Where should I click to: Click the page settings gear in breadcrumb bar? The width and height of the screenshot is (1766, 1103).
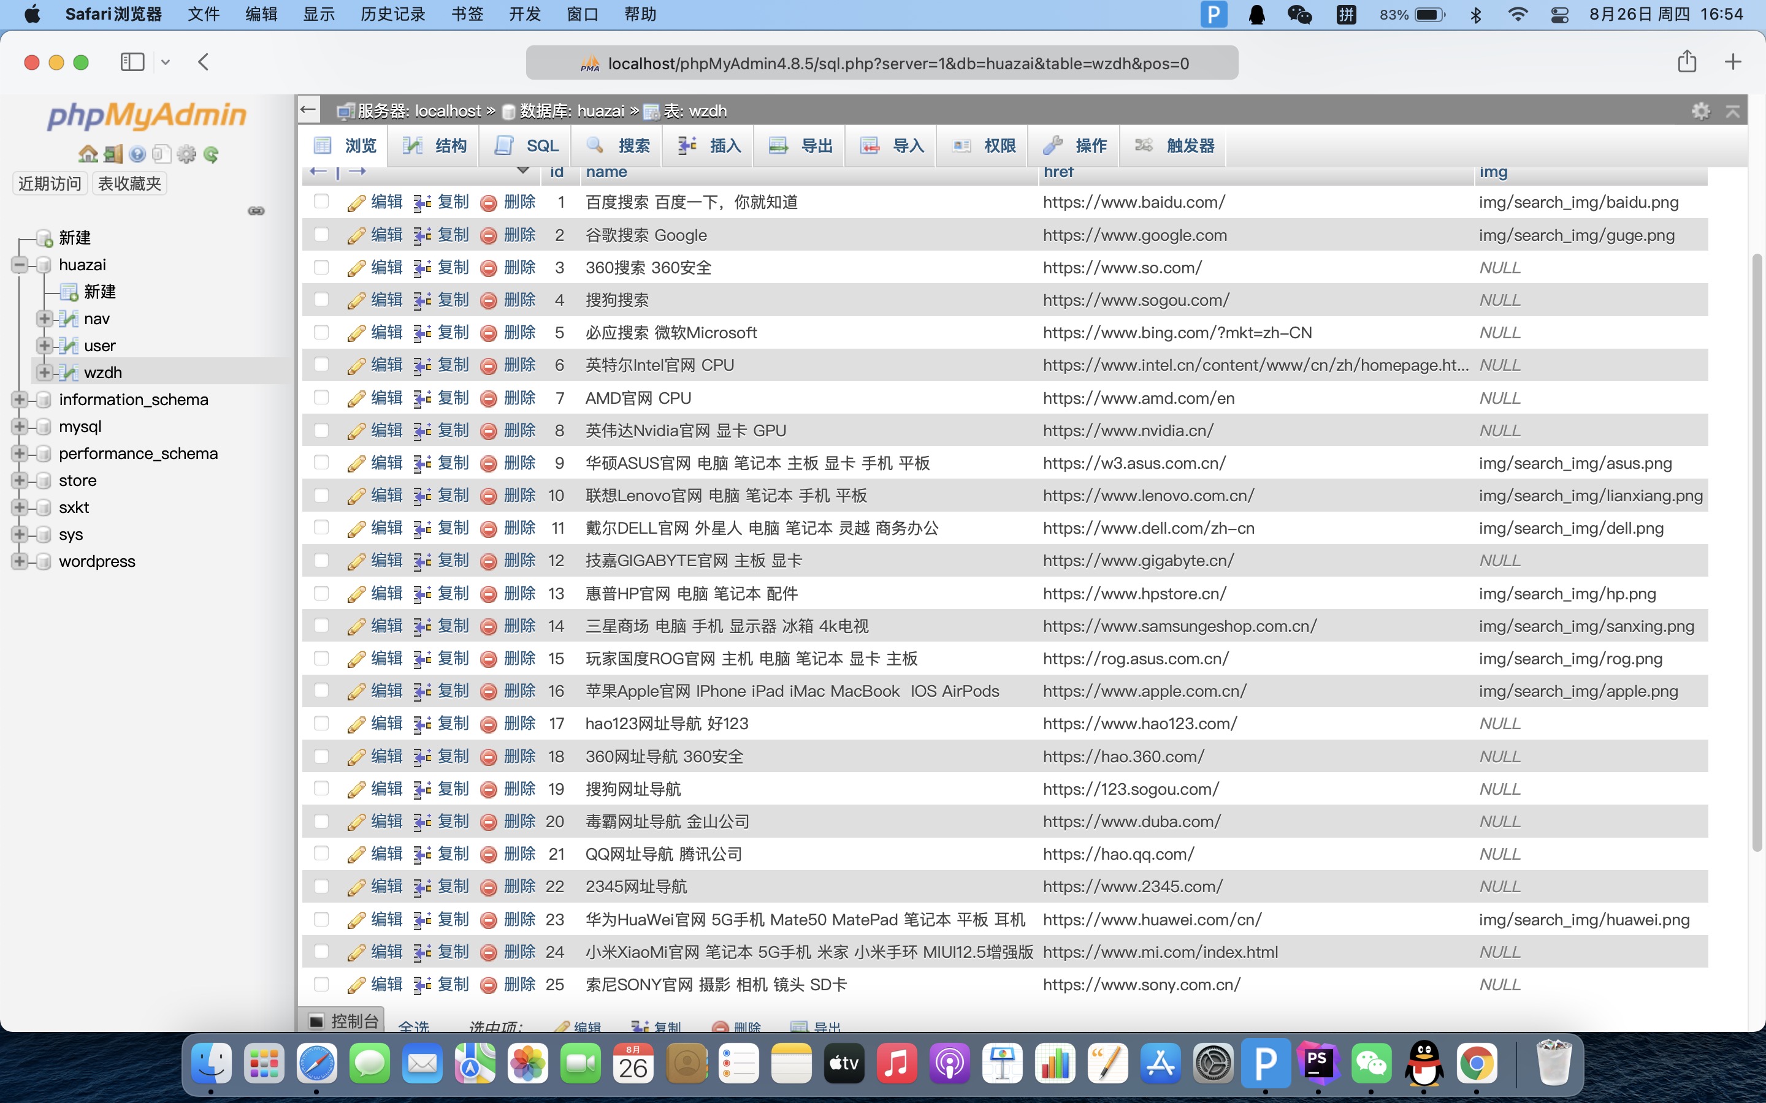(x=1700, y=111)
